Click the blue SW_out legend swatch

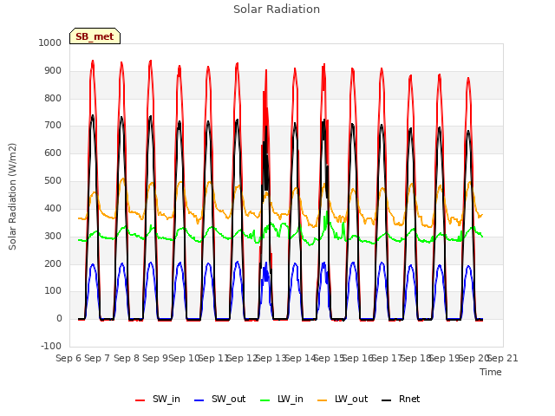tap(199, 400)
